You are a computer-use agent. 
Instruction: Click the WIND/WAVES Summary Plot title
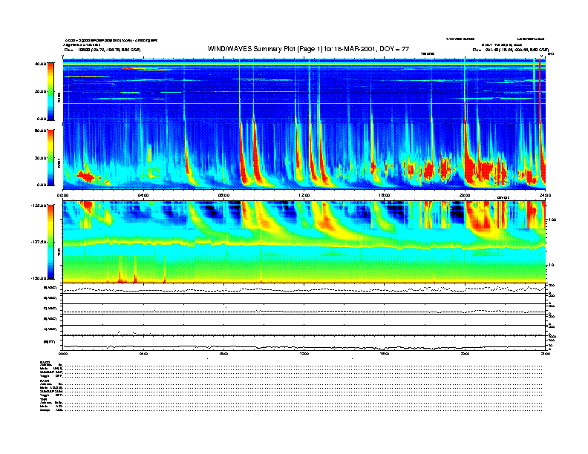tap(308, 49)
